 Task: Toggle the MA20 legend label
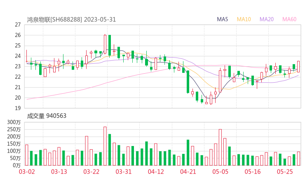point(267,19)
